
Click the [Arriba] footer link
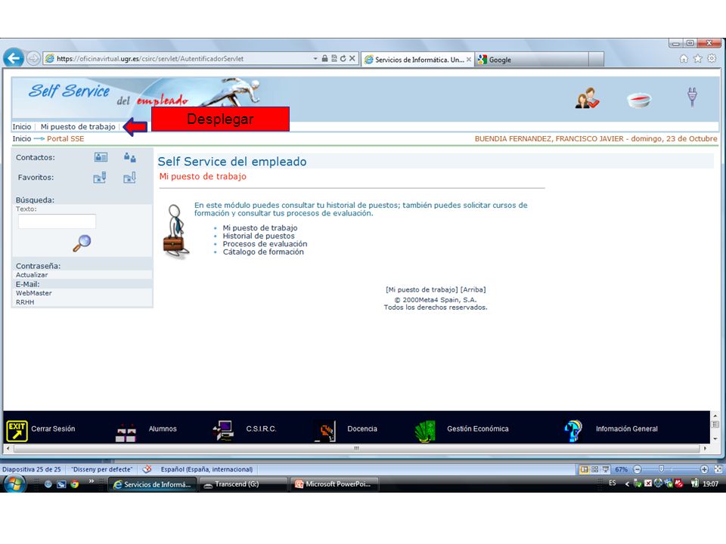coord(473,289)
